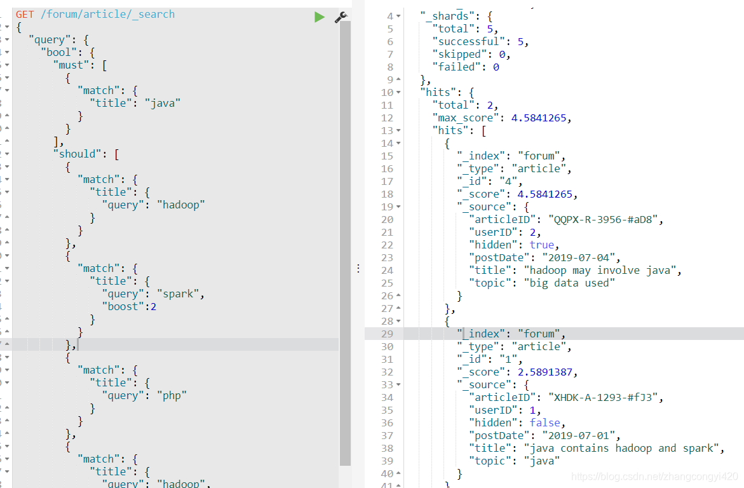Collapse the "_shards" object on line 4
The height and width of the screenshot is (488, 744).
coord(399,16)
